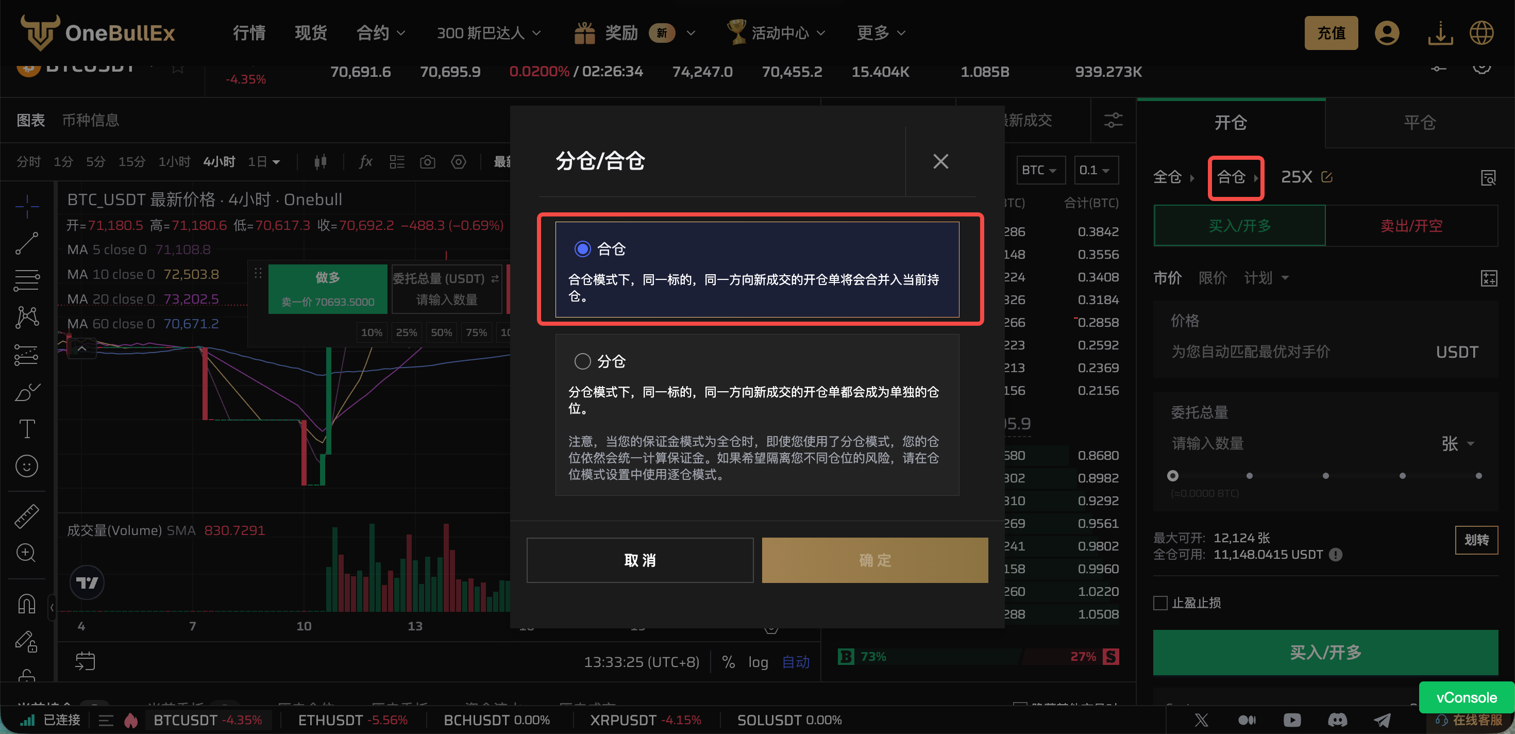
Task: Take a chart snapshot with camera icon
Action: pos(428,162)
